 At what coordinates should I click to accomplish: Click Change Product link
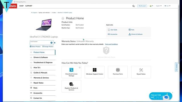coord(48,46)
